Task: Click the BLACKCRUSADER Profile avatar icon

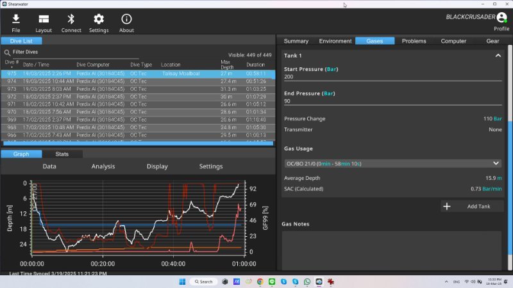Action: tap(501, 18)
